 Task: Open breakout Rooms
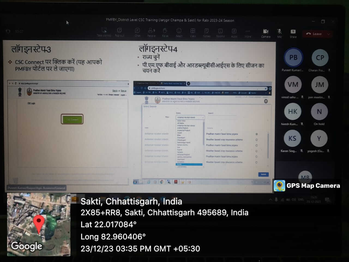pos(220,32)
